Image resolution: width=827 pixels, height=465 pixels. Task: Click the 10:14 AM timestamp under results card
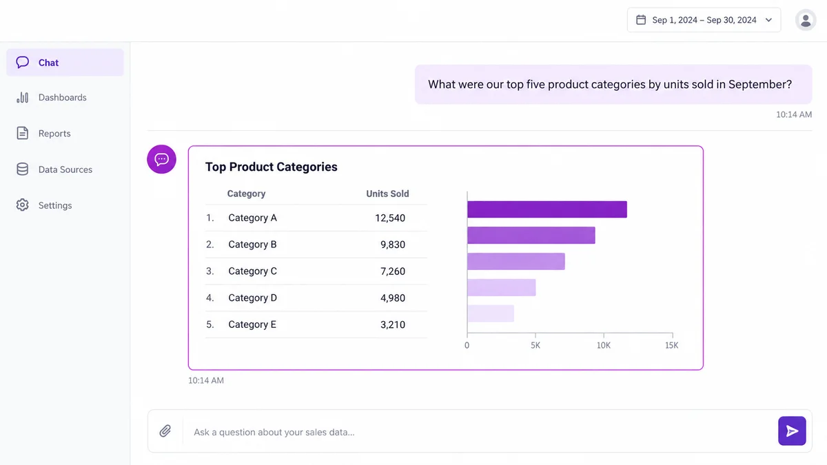206,380
